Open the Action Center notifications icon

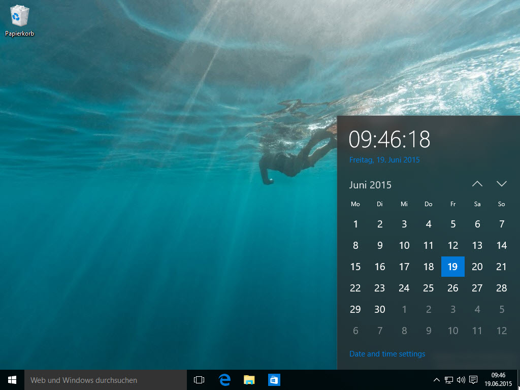tap(474, 380)
